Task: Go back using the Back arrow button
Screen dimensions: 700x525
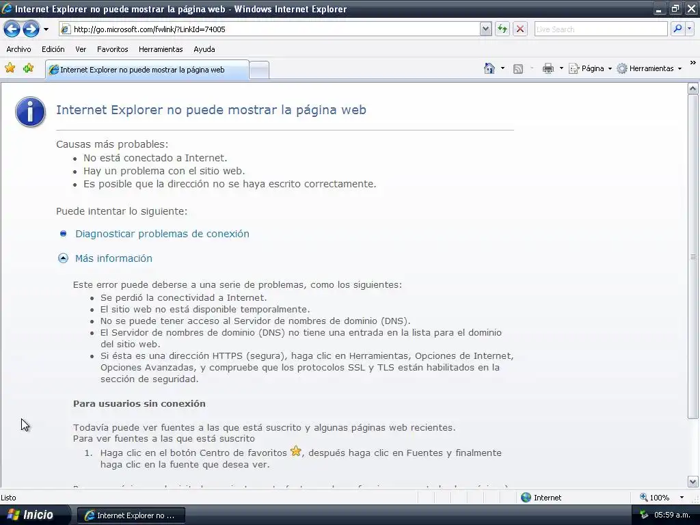Action: [12, 29]
